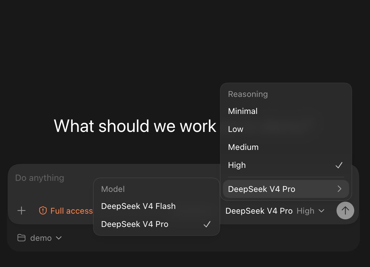Choose DeepSeek V4 Flash model
The image size is (370, 267).
point(157,206)
